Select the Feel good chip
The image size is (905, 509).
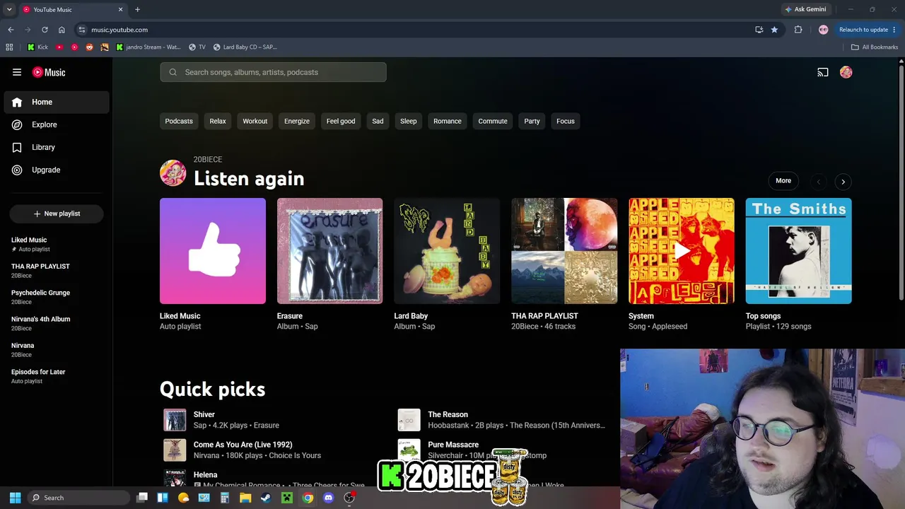point(341,121)
